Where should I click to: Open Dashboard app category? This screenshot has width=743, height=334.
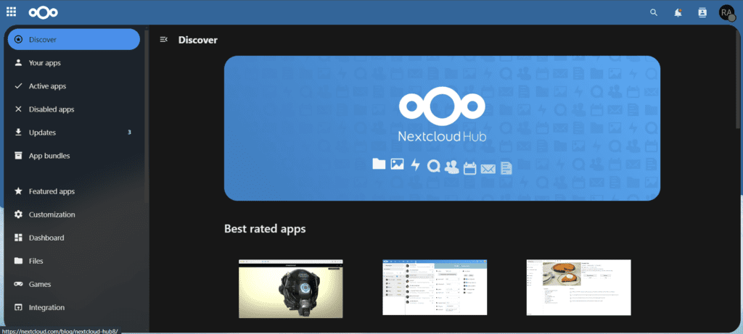[x=74, y=238]
